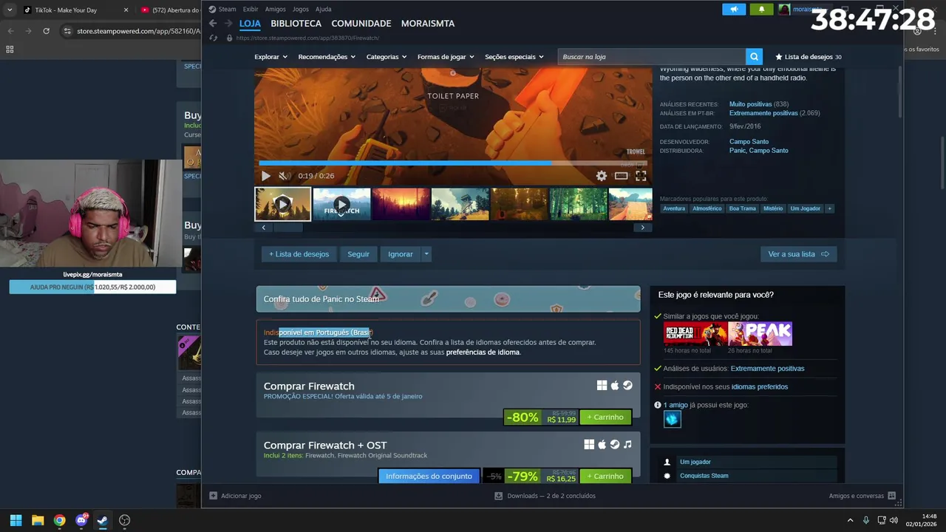Select the red sunset screenshot thumbnail

tap(401, 204)
